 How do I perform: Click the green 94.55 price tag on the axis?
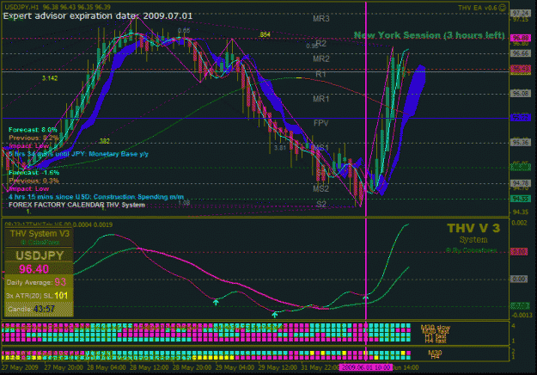pos(521,199)
